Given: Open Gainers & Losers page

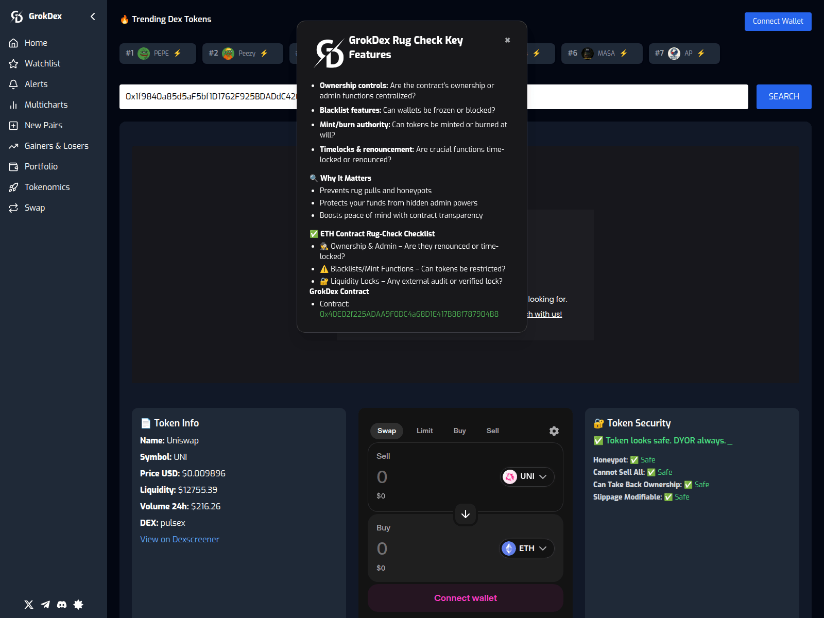Looking at the screenshot, I should click(56, 146).
